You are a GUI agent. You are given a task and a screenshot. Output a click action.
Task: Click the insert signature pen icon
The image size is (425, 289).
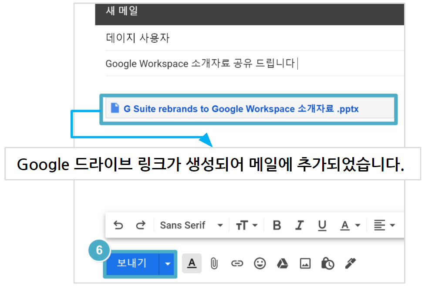click(x=350, y=263)
